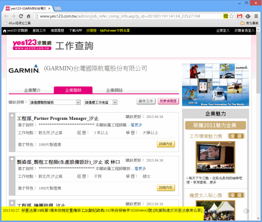Click the 寵愛女人貼心獎 outdoor event thumbnail
This screenshot has height=222, width=262.
215,211
